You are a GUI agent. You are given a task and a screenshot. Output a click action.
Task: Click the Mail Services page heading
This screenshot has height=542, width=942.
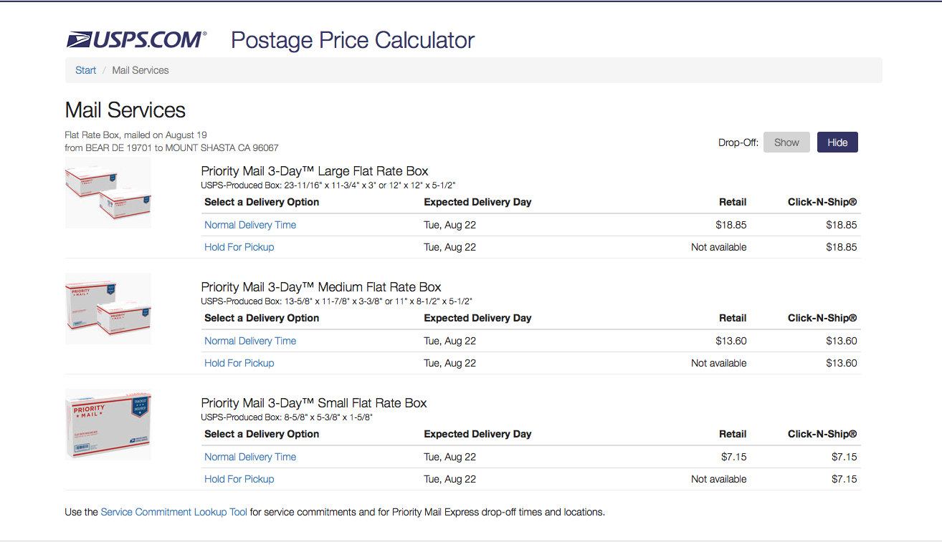[x=125, y=110]
